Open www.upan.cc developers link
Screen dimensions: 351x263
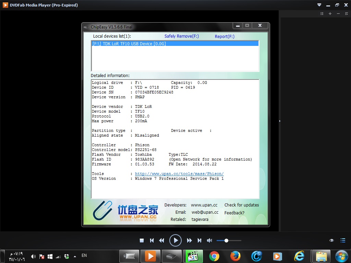click(204, 205)
